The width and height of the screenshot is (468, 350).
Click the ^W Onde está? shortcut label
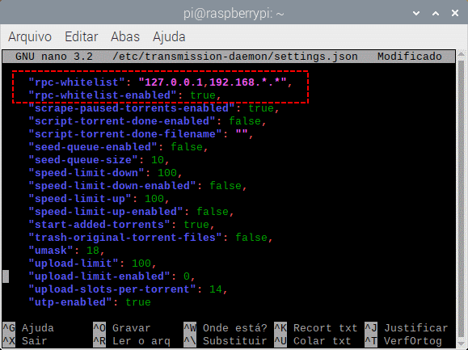coord(226,328)
